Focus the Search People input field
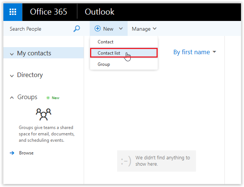This screenshot has width=244, height=187. (x=41, y=29)
